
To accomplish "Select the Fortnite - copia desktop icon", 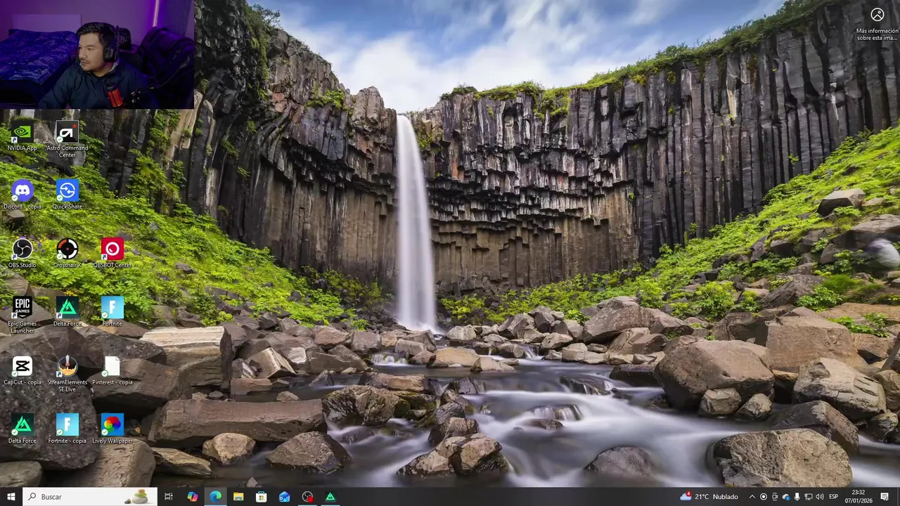I will (x=67, y=429).
